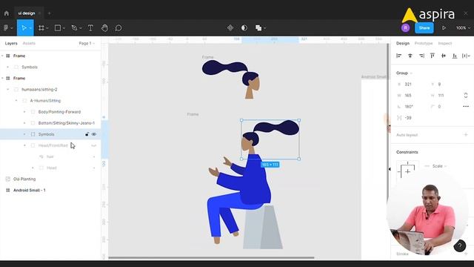This screenshot has height=267, width=474.
Task: Select the Rectangle shape tool
Action: click(x=58, y=28)
